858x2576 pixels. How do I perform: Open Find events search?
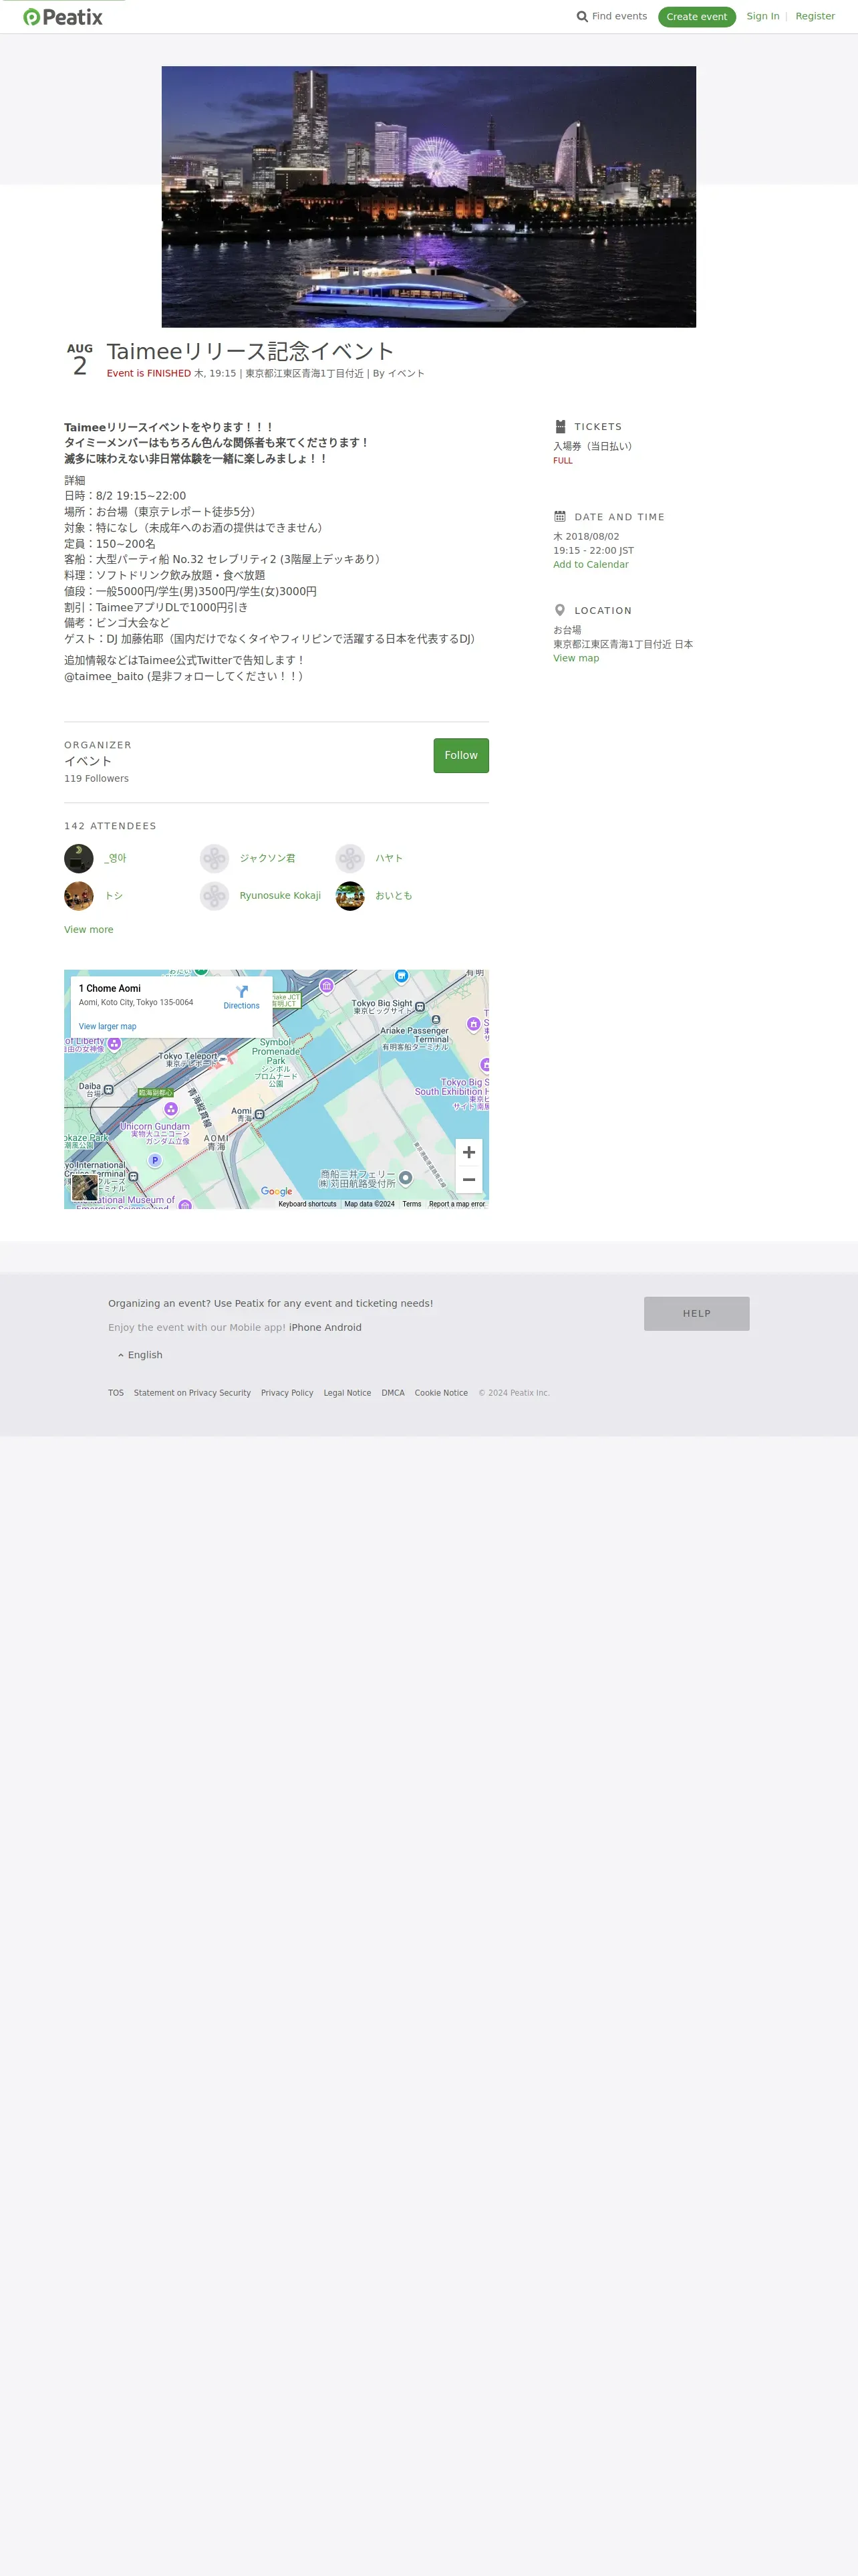[611, 16]
